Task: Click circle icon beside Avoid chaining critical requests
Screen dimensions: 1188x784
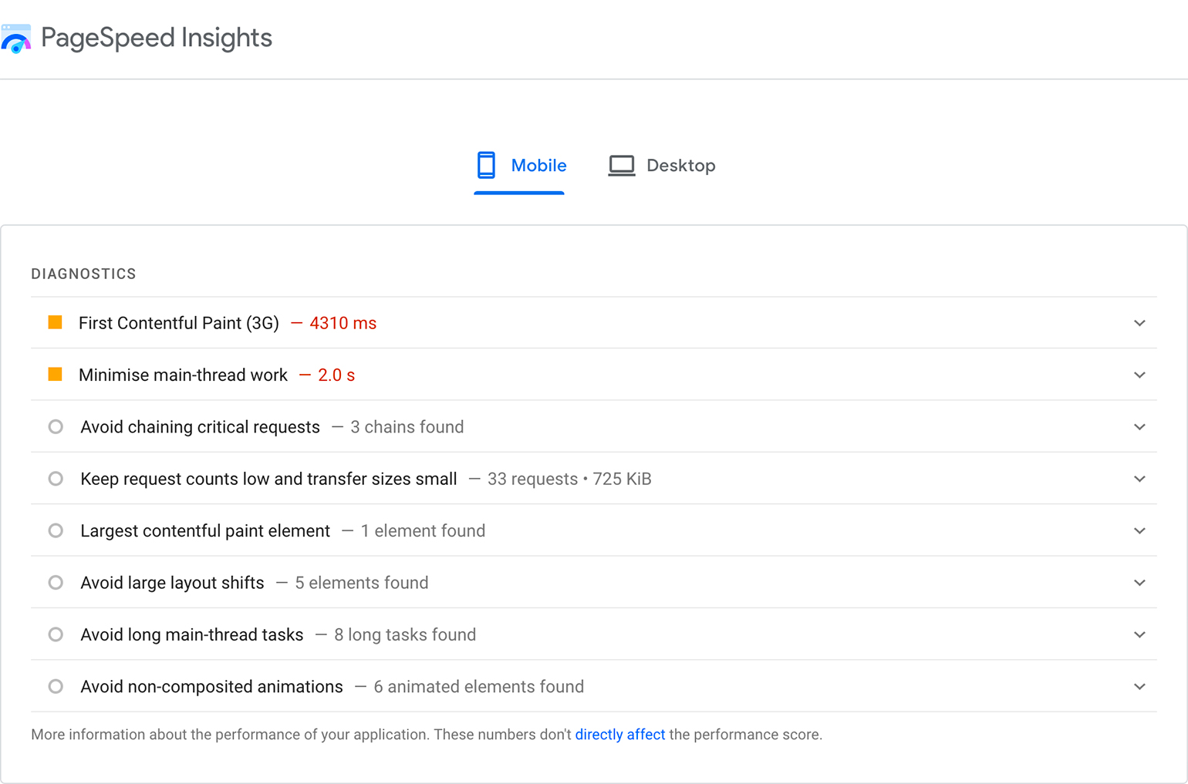Action: point(56,427)
